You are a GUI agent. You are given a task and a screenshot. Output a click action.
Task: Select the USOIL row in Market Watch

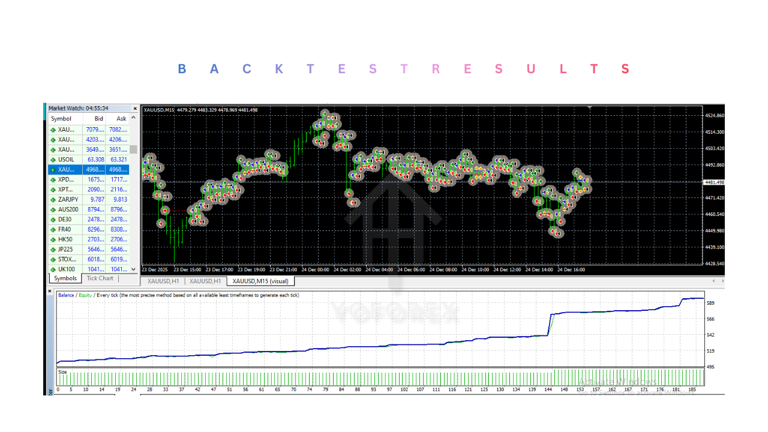pyautogui.click(x=84, y=159)
